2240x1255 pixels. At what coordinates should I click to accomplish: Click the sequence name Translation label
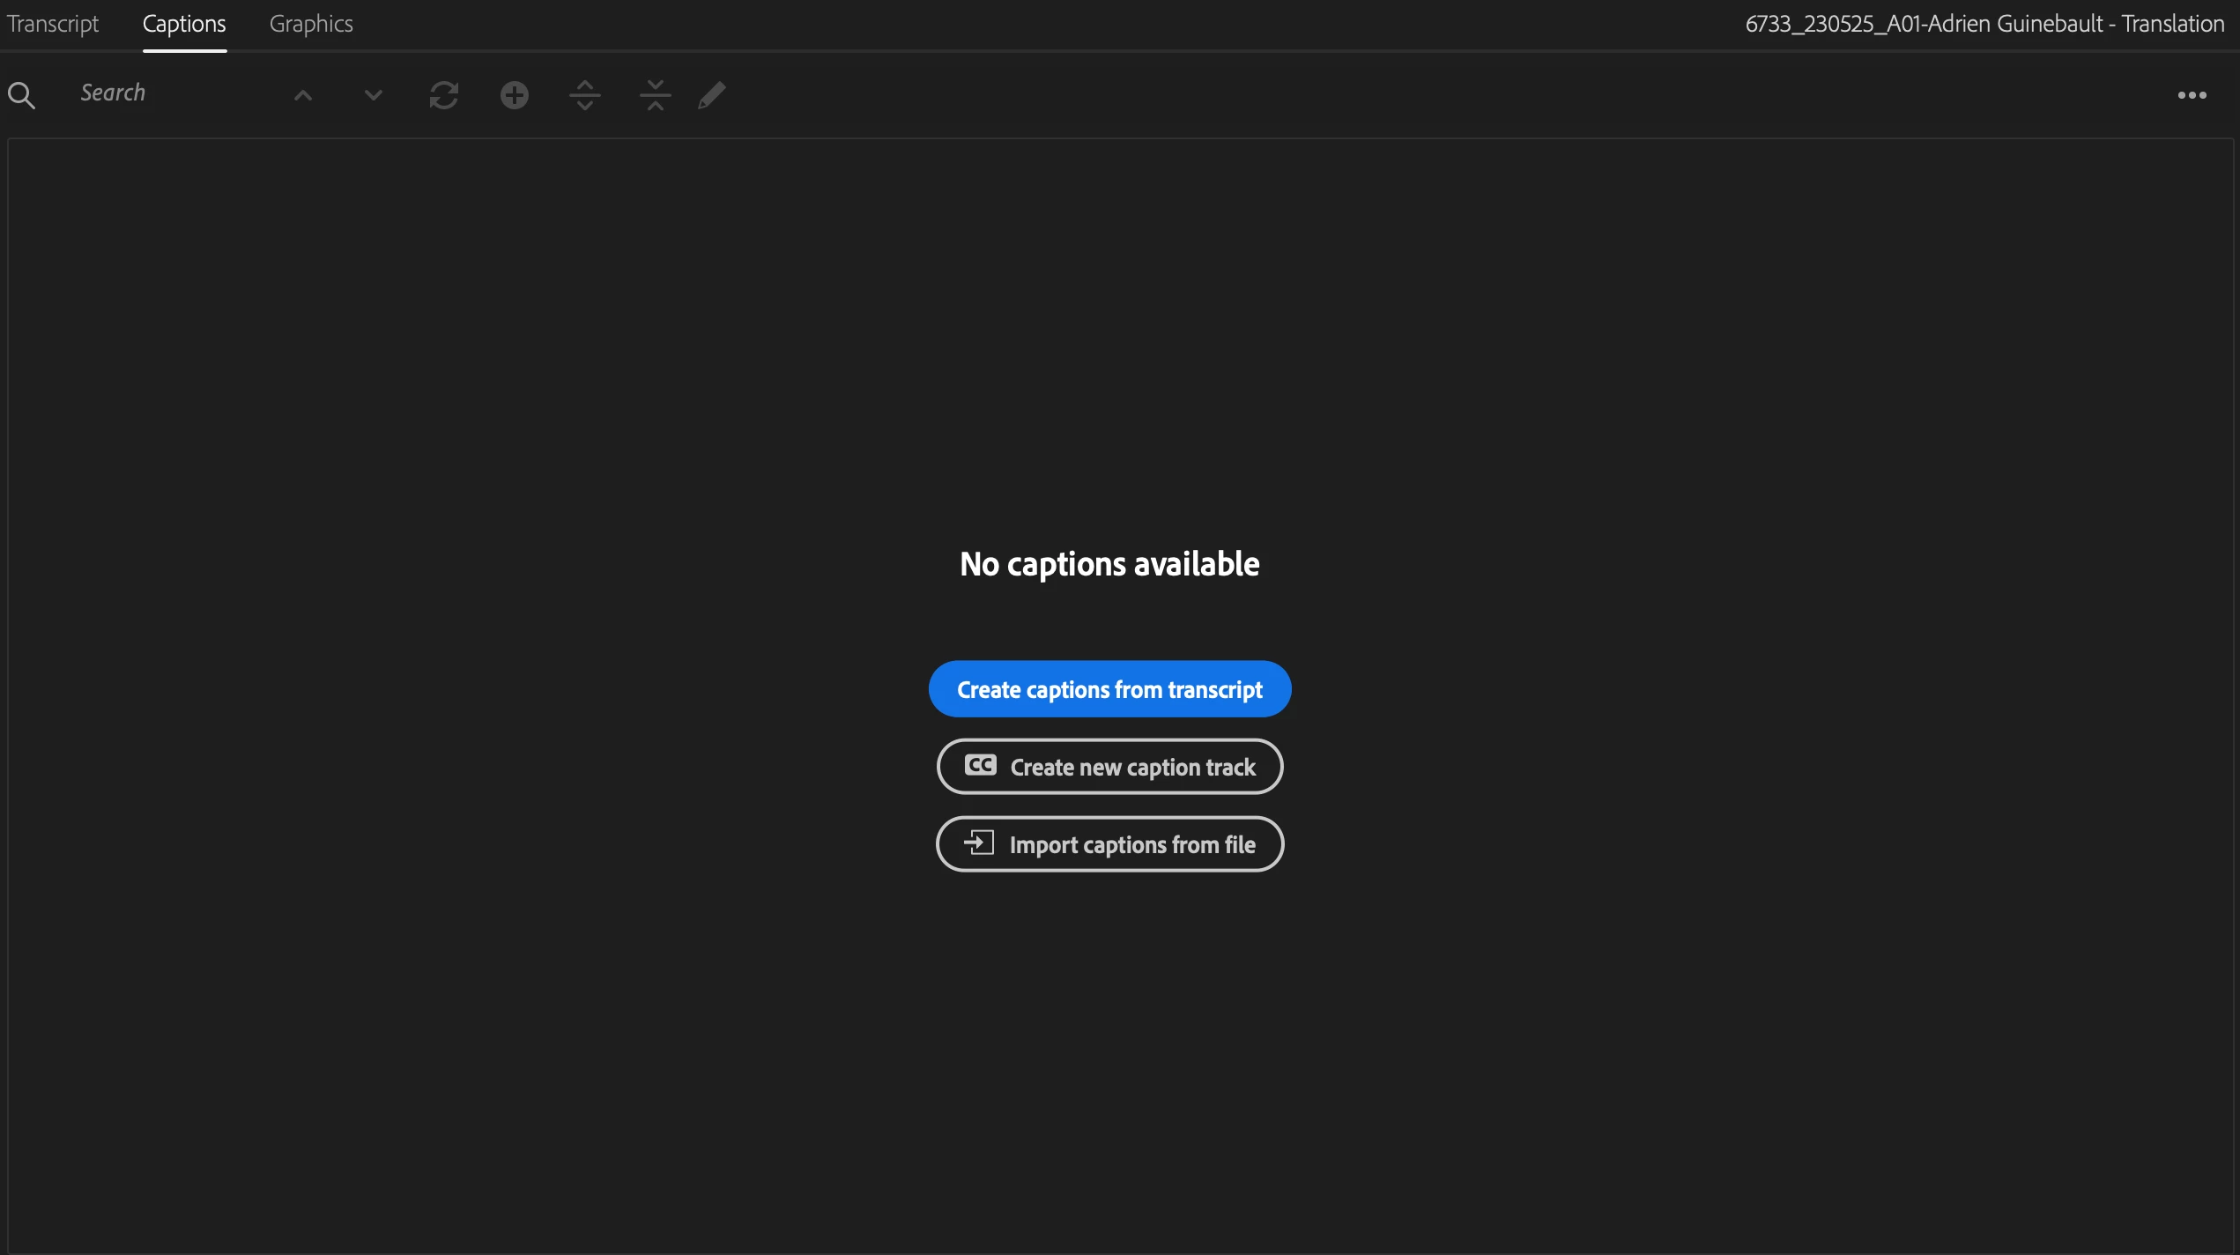pos(1984,24)
